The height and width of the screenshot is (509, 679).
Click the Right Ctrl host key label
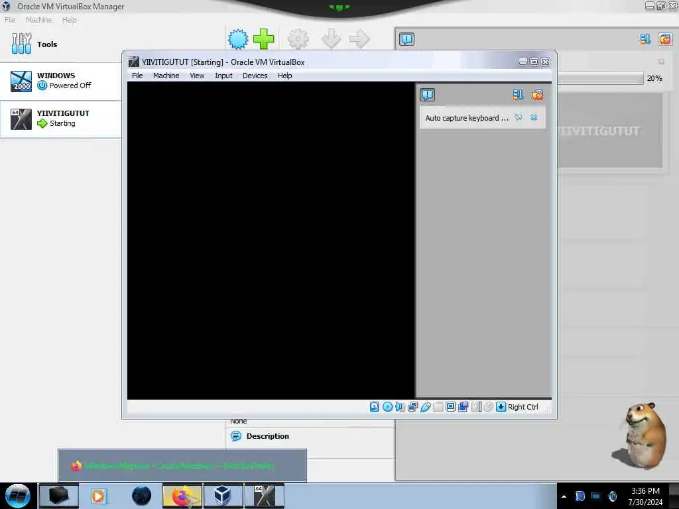pos(523,407)
